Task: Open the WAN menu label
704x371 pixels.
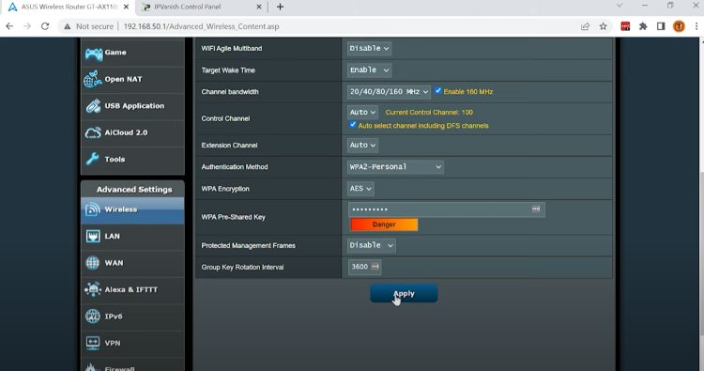Action: point(114,263)
